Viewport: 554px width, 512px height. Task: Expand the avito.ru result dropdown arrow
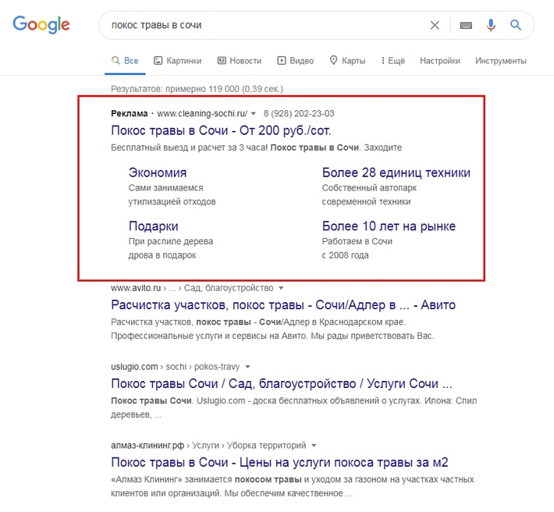(x=281, y=288)
